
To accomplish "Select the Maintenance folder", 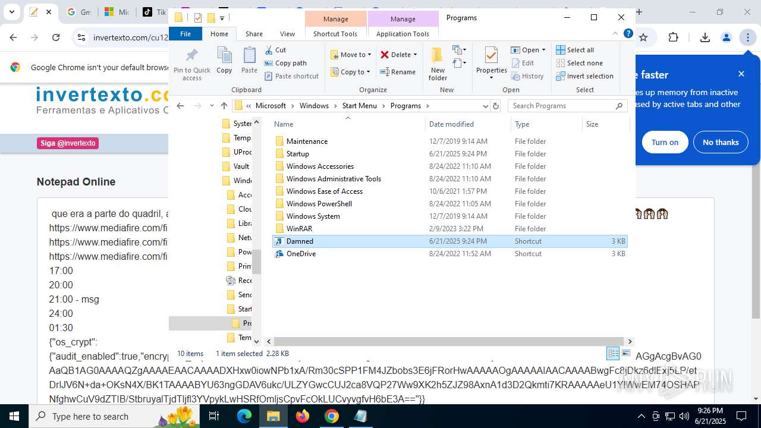I will pos(449,141).
